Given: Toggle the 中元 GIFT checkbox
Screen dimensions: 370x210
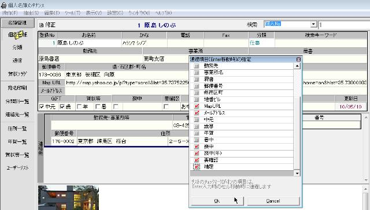Looking at the screenshot, I should click(42, 107).
